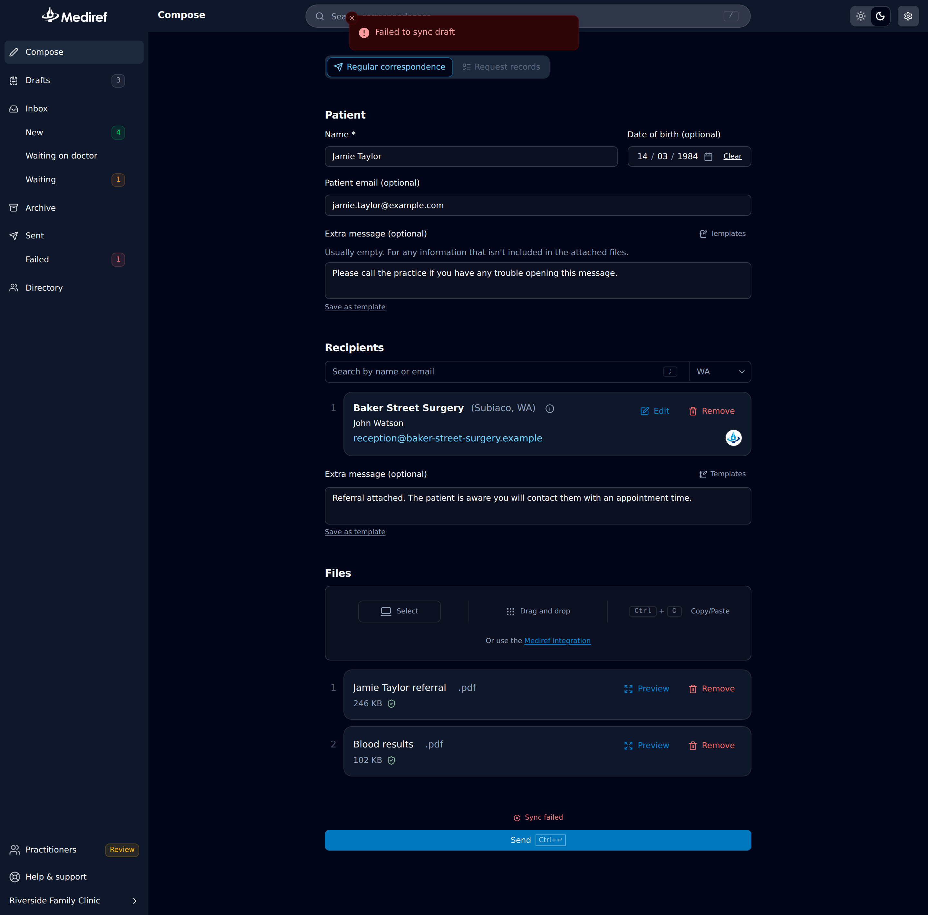Open the WA state dropdown
928x915 pixels.
(720, 372)
